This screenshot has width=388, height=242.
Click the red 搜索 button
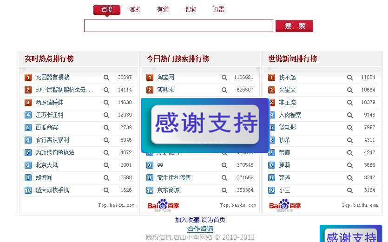click(295, 26)
